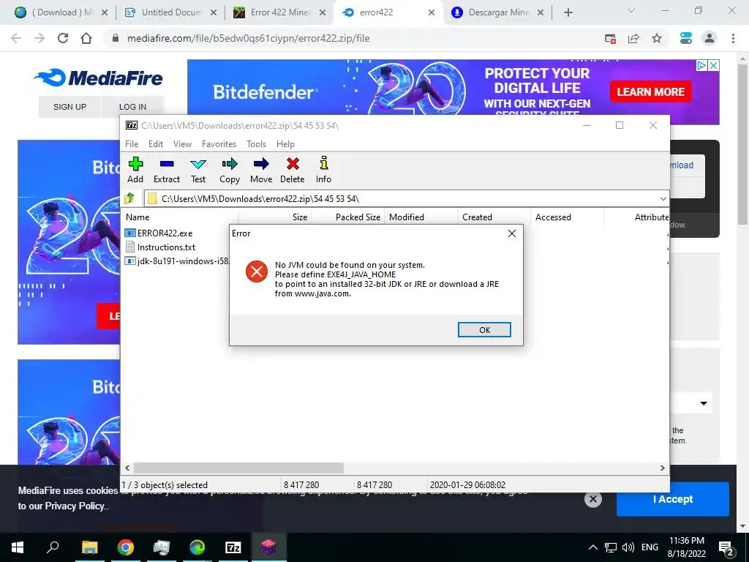Image resolution: width=749 pixels, height=562 pixels.
Task: Click the LOG IN button on MediaFire
Action: pyautogui.click(x=132, y=107)
